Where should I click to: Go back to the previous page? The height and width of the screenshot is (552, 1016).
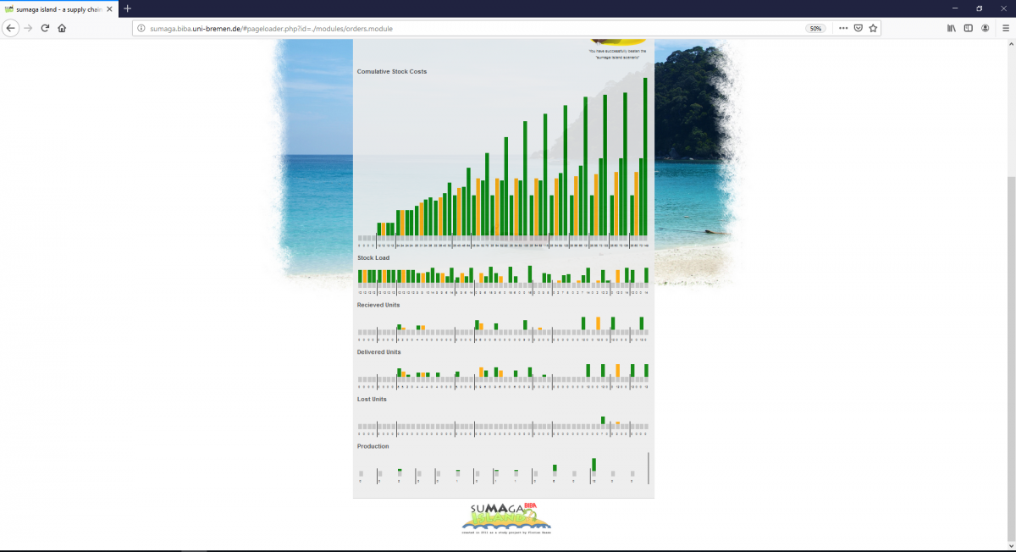click(11, 28)
